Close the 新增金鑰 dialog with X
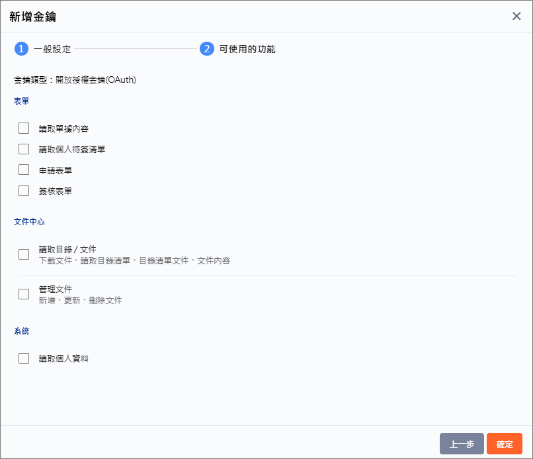Image resolution: width=533 pixels, height=459 pixels. 516,16
